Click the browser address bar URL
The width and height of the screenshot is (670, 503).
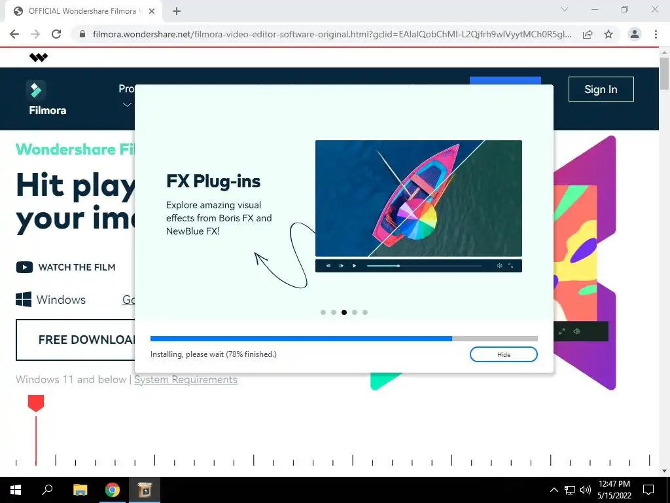coord(332,34)
